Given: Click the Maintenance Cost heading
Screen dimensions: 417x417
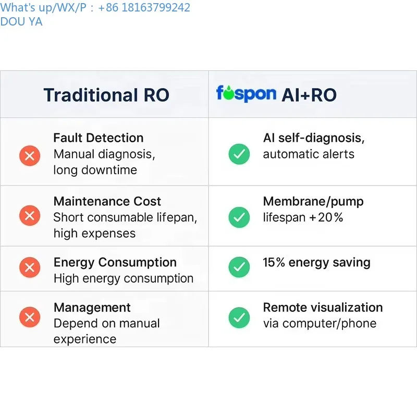Looking at the screenshot, I should tap(107, 201).
